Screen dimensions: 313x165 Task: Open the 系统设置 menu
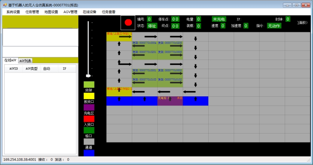13,12
